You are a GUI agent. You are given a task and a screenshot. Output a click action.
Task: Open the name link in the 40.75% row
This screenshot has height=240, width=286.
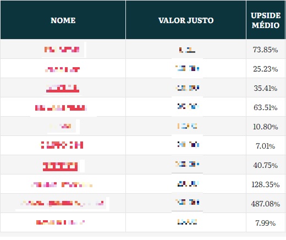coord(60,166)
